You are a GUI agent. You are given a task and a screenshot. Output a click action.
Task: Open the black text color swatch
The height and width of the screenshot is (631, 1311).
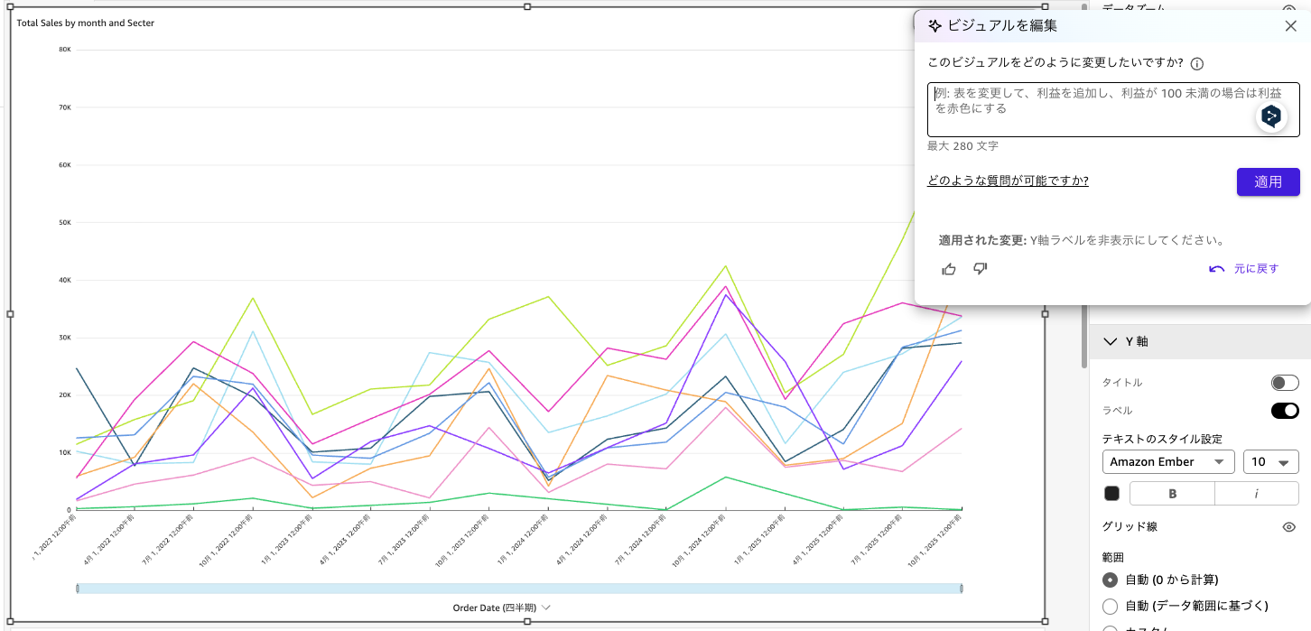[1111, 493]
